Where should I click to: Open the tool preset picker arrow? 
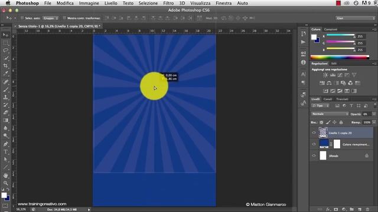click(15, 18)
